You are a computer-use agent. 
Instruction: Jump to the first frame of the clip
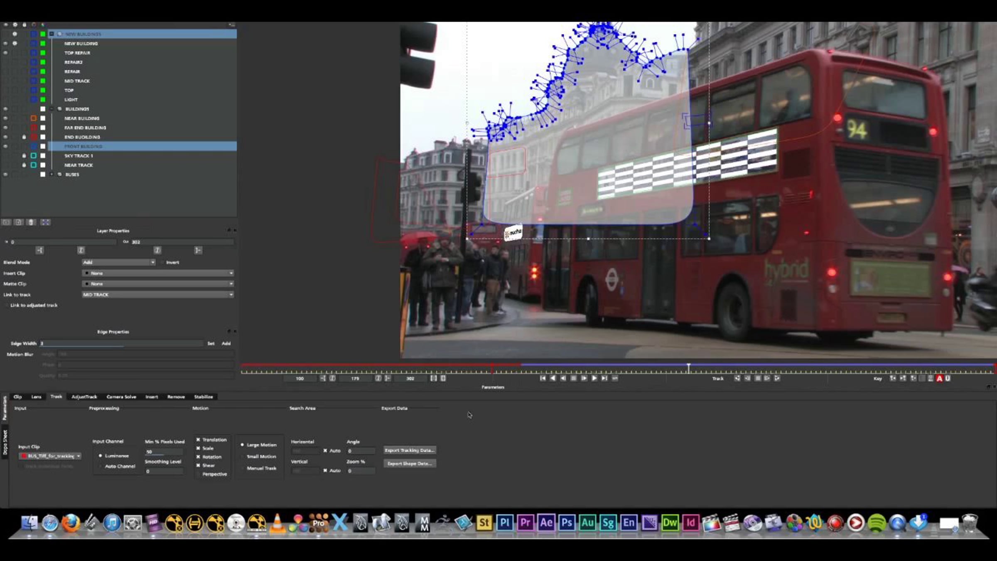543,378
